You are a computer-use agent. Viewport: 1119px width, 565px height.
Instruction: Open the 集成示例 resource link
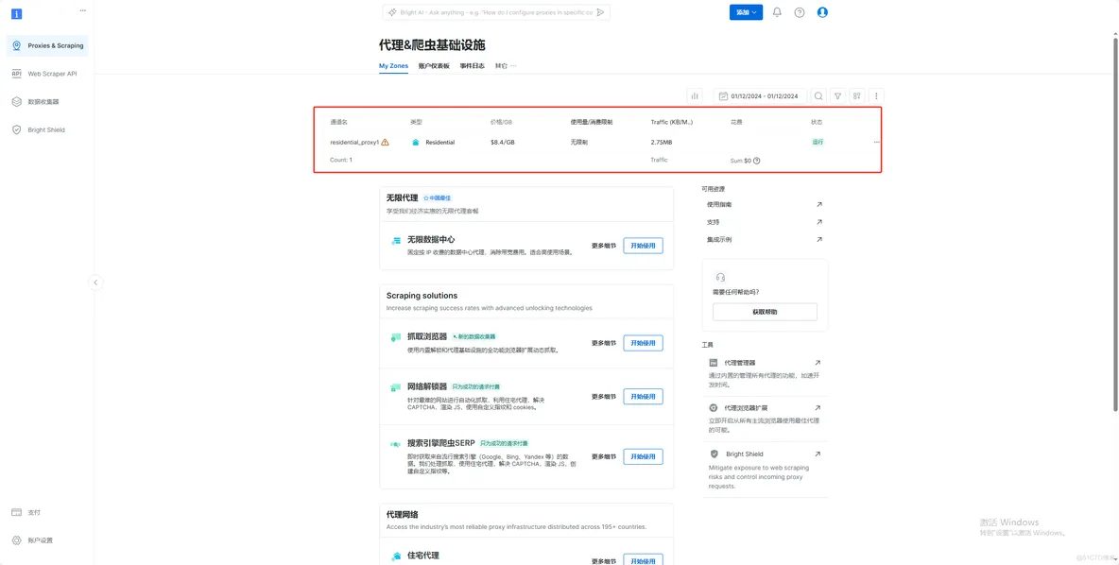765,240
